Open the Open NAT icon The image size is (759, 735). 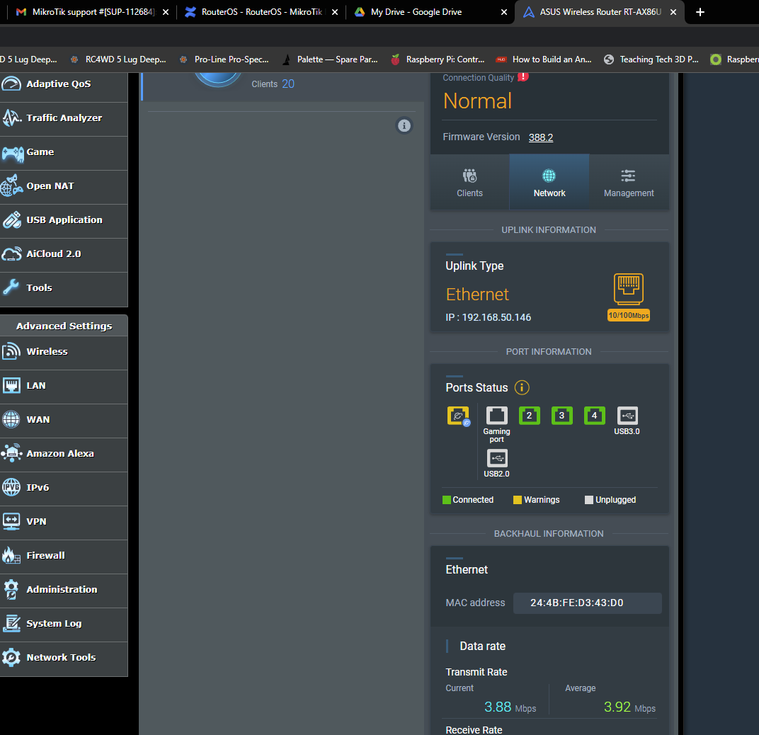point(11,186)
